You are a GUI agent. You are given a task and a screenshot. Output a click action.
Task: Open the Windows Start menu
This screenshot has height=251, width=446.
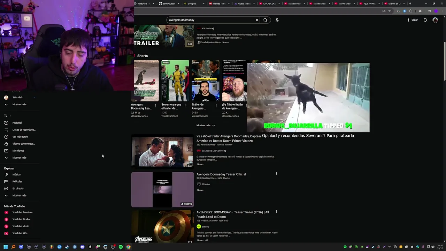tap(6, 247)
